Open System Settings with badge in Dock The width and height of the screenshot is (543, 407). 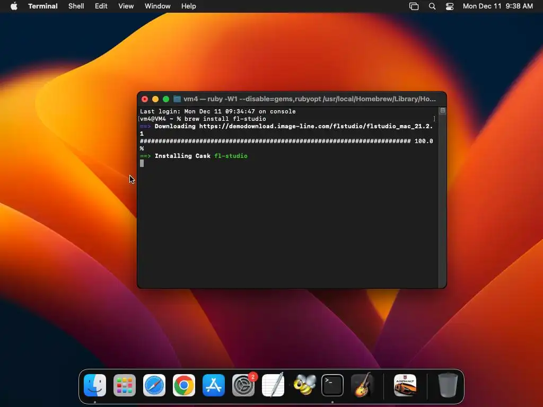pyautogui.click(x=243, y=385)
